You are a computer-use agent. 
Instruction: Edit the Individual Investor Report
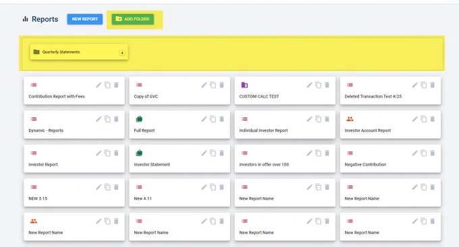(309, 119)
